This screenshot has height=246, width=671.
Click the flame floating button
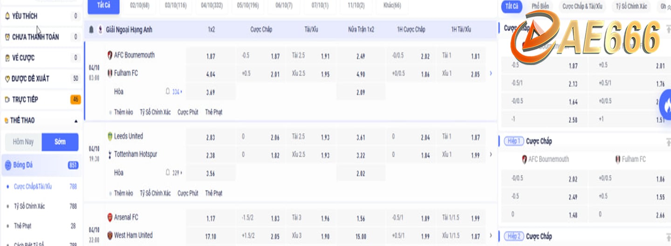(666, 106)
